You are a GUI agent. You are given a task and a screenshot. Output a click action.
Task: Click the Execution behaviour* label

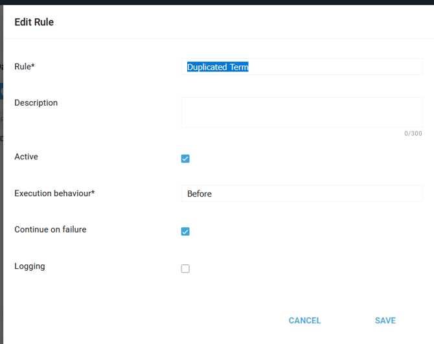54,193
